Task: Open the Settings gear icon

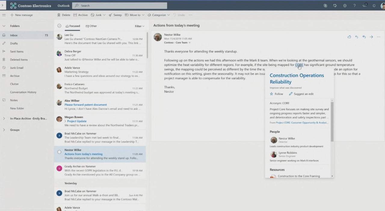Action: click(x=345, y=5)
